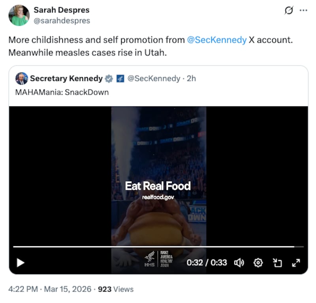Open Secretary Kennedy's profile avatar

coord(23,78)
